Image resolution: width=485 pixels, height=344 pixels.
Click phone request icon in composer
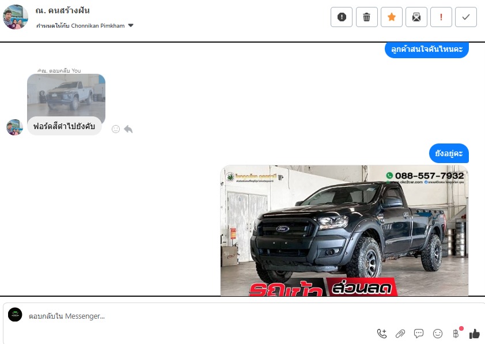[x=382, y=334]
